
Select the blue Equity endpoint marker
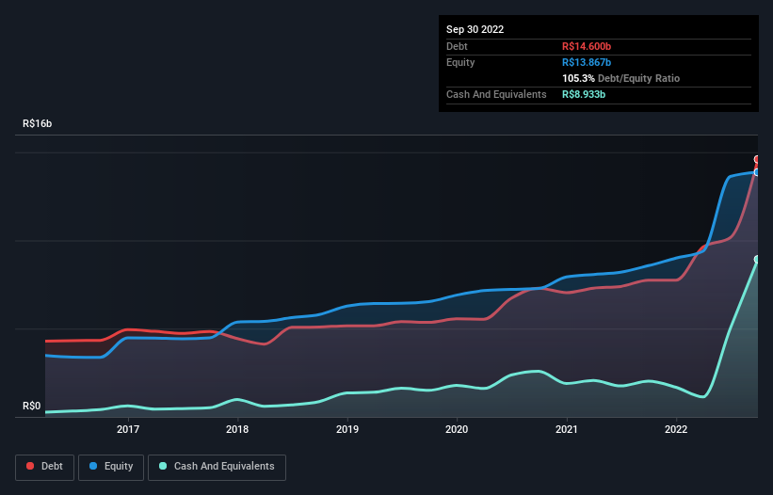coord(757,172)
